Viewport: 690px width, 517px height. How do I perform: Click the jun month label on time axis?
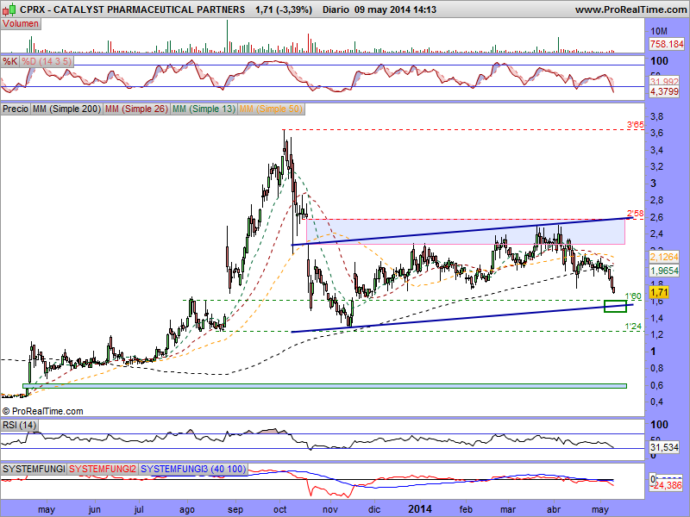click(x=95, y=509)
